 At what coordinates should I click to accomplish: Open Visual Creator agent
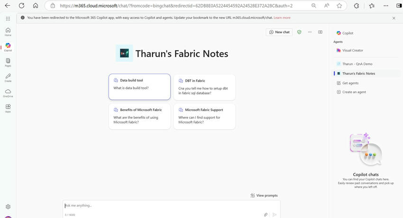350,50
